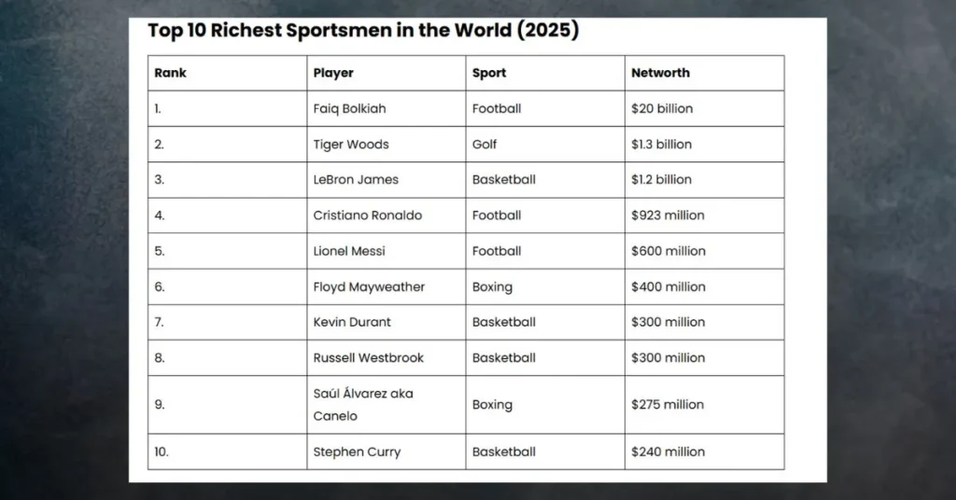The image size is (956, 500).
Task: Click the Russell Westbrook cell
Action: pos(368,357)
